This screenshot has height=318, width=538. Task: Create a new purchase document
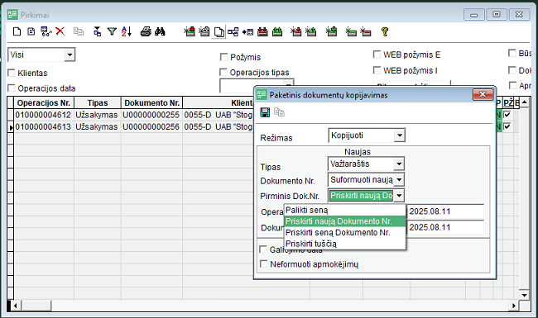(17, 32)
